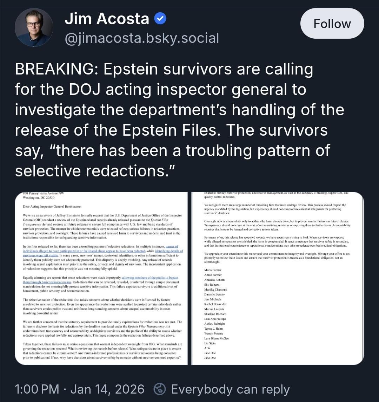This screenshot has width=379, height=402.
Task: Click the Everybody can reply label
Action: [x=230, y=389]
